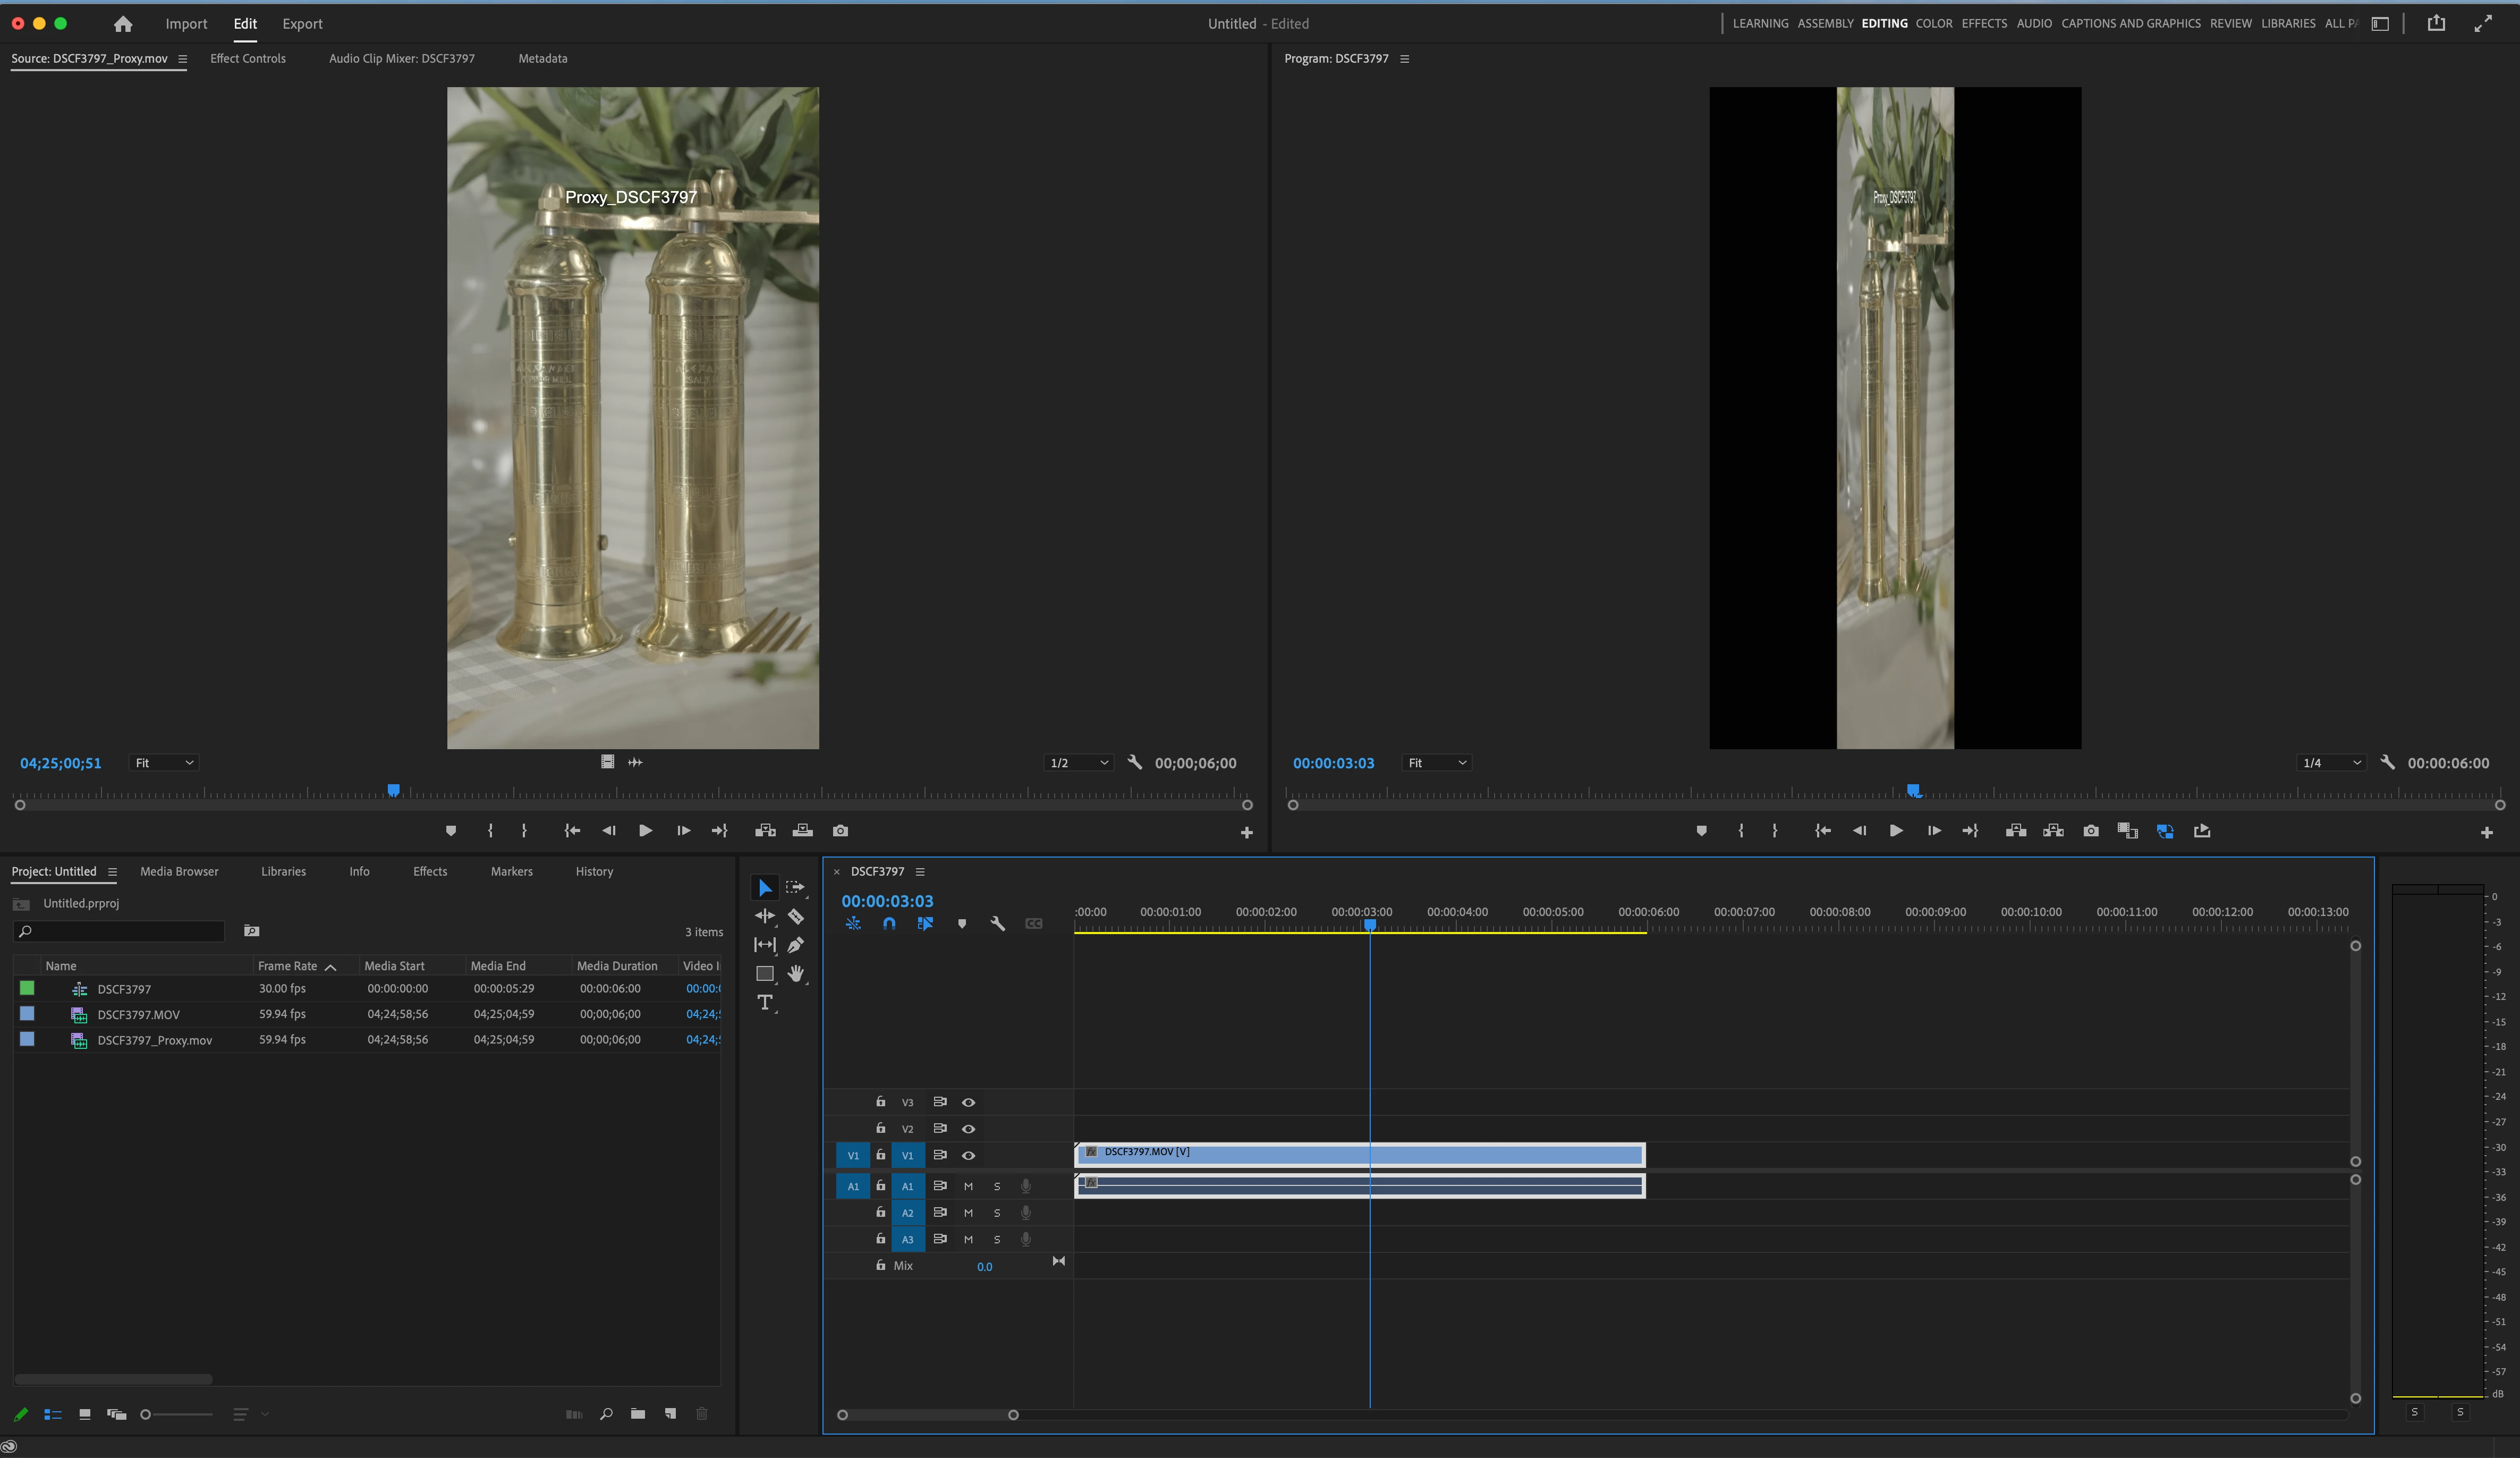Click Export Frame camera in Program monitor
The width and height of the screenshot is (2520, 1458).
click(2090, 831)
